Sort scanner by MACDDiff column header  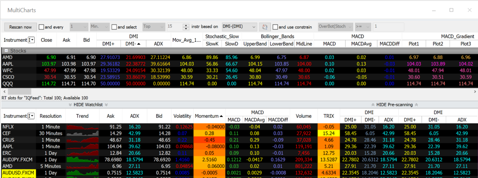click(x=390, y=44)
